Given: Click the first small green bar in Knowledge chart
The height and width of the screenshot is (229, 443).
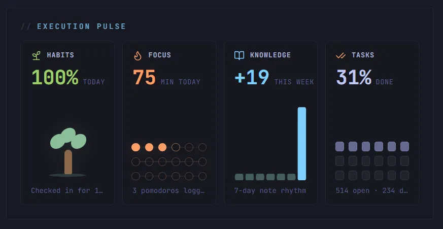Looking at the screenshot, I should pos(239,177).
